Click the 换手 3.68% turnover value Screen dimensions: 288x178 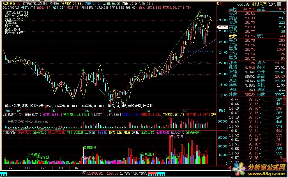(250, 85)
